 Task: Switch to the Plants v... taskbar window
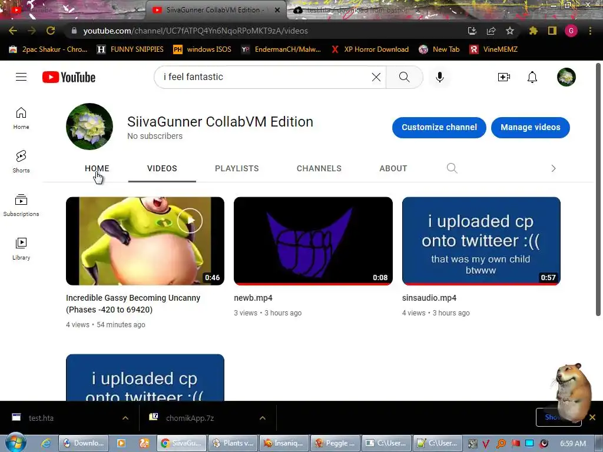coord(233,443)
